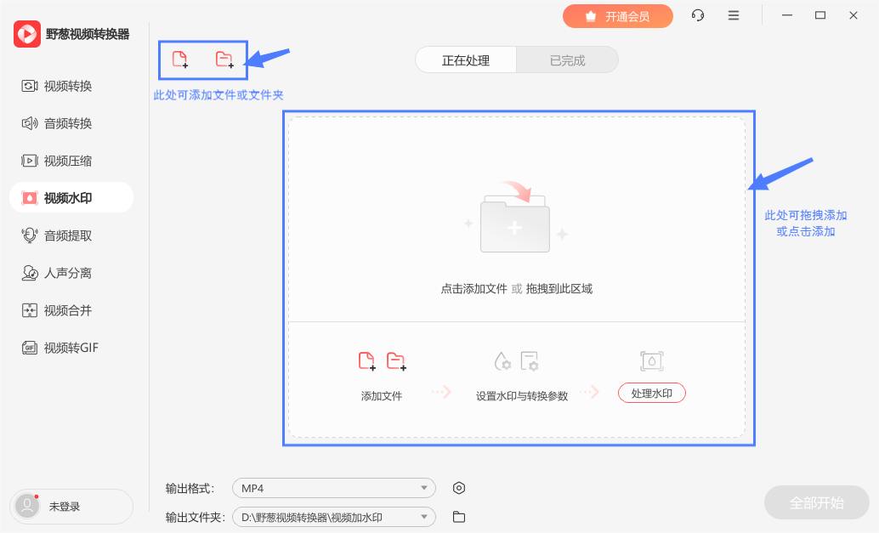Screen dimensions: 879x533
Task: Select the 正在处理 tab
Action: 466,60
